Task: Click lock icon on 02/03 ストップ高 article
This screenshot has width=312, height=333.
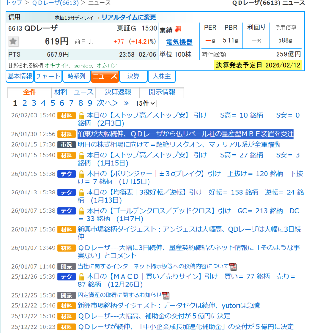Action: coord(81,115)
